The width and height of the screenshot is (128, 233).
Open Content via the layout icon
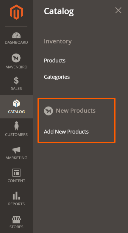pos(16,173)
